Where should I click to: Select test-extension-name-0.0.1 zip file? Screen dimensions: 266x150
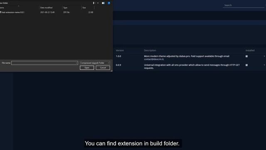click(13, 12)
